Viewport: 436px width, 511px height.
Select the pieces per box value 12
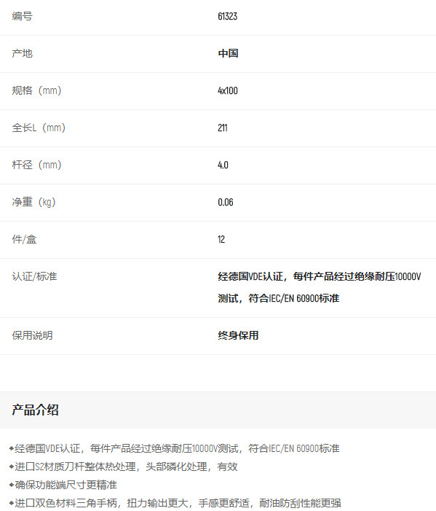point(221,239)
